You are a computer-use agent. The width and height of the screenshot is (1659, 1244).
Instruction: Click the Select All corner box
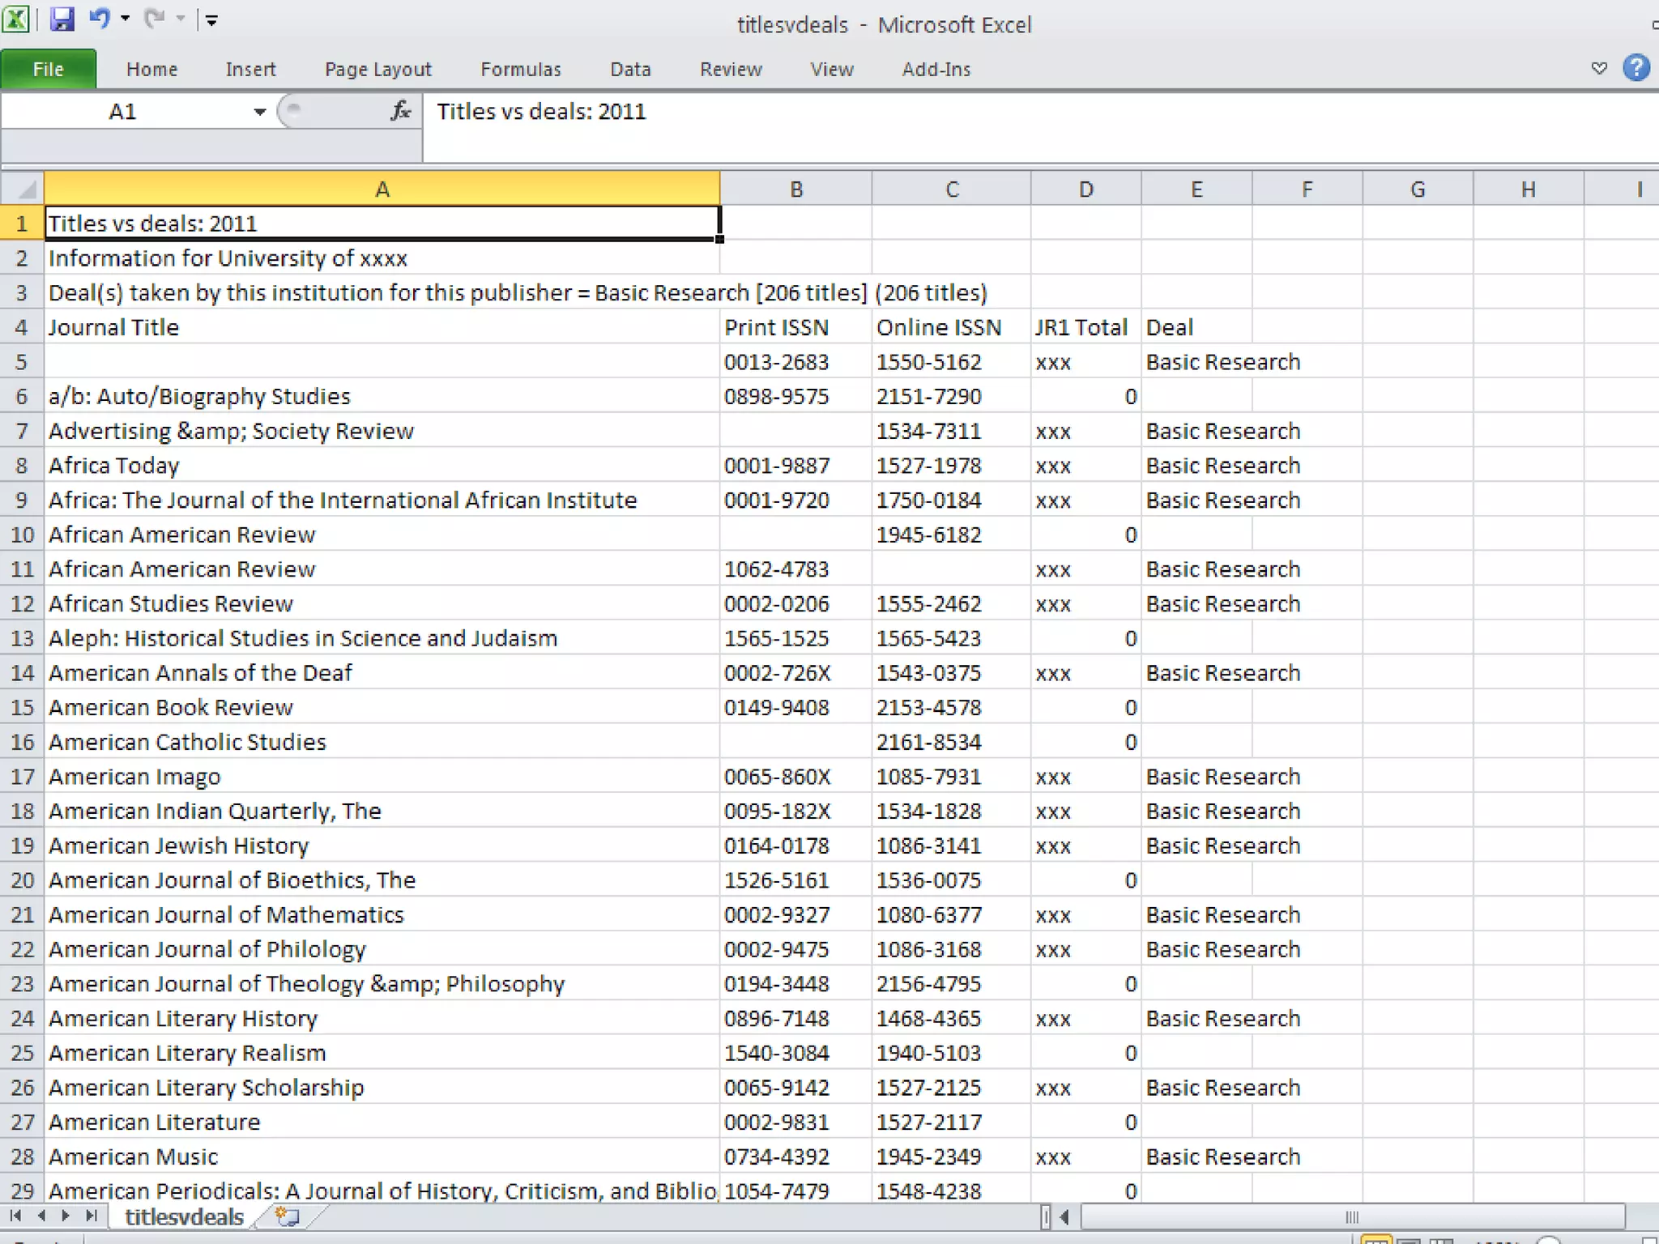click(24, 190)
